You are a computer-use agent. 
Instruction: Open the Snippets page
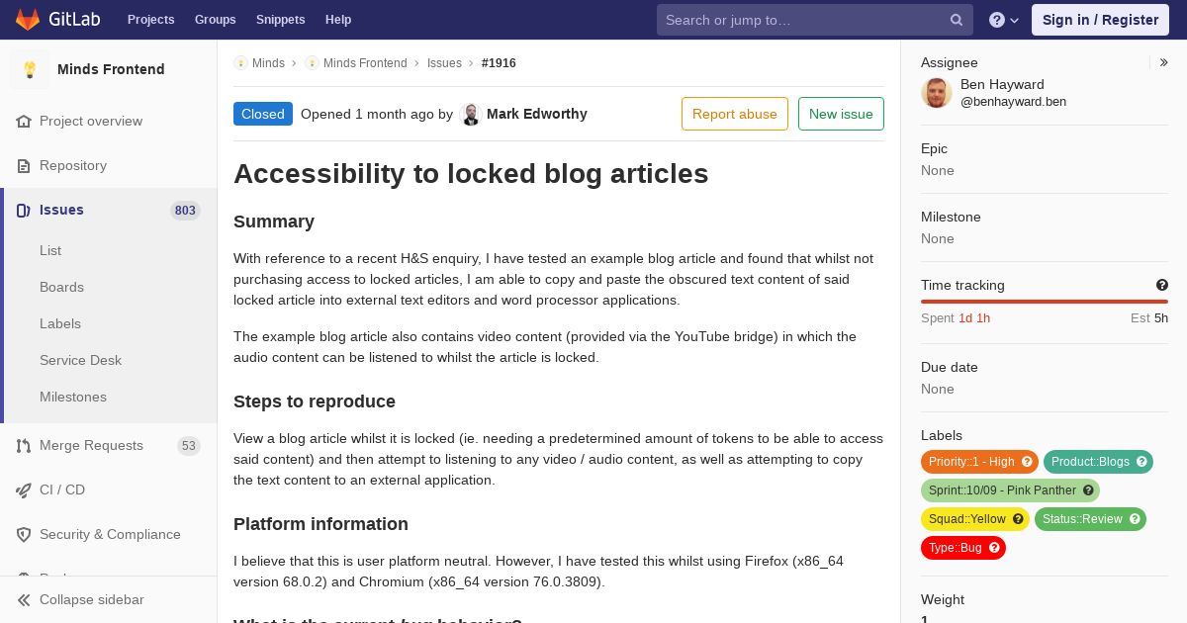pyautogui.click(x=280, y=20)
